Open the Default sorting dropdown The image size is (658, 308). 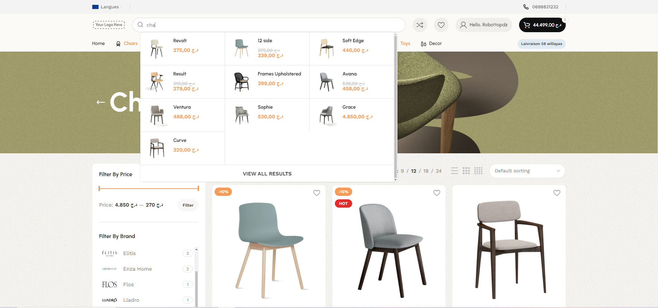tap(527, 171)
